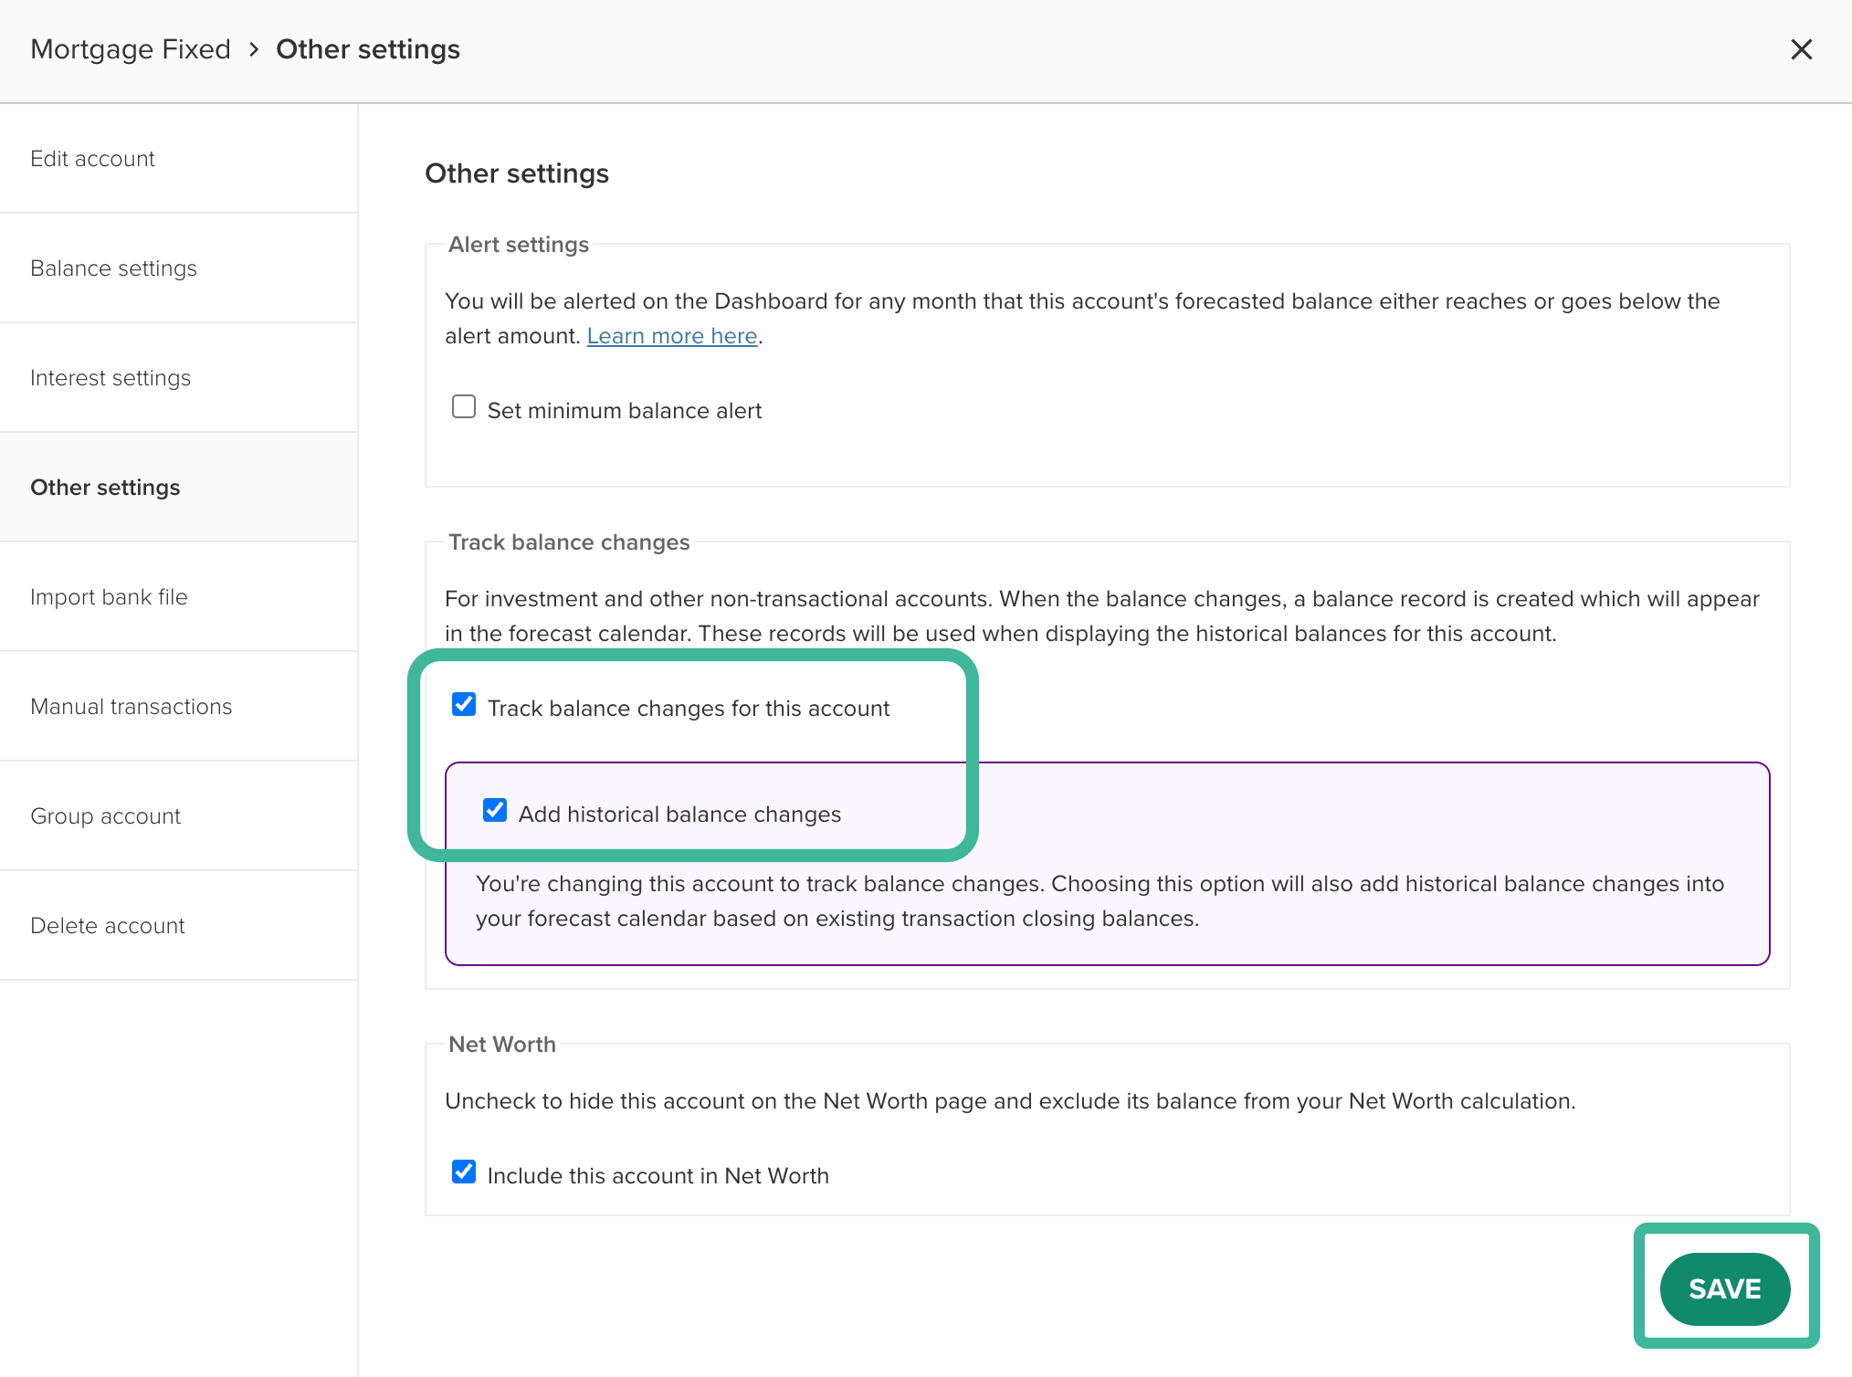Click Mortgage Fixed breadcrumb title
This screenshot has width=1852, height=1377.
(131, 49)
